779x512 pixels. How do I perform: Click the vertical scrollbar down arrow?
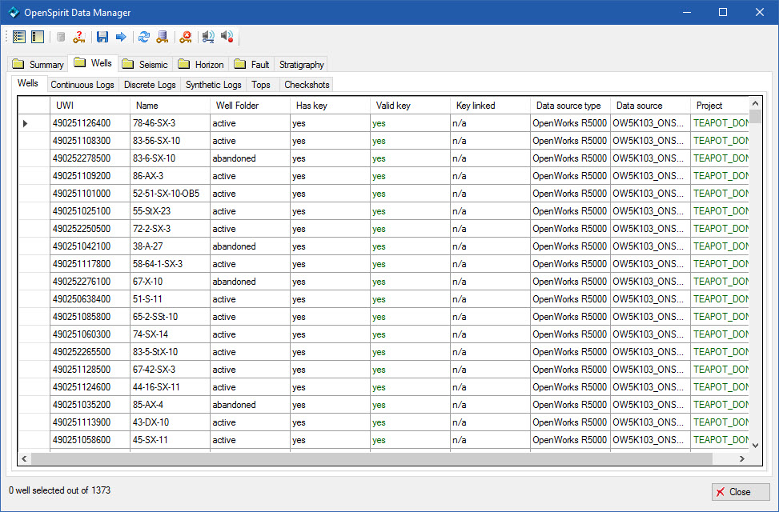(x=755, y=444)
